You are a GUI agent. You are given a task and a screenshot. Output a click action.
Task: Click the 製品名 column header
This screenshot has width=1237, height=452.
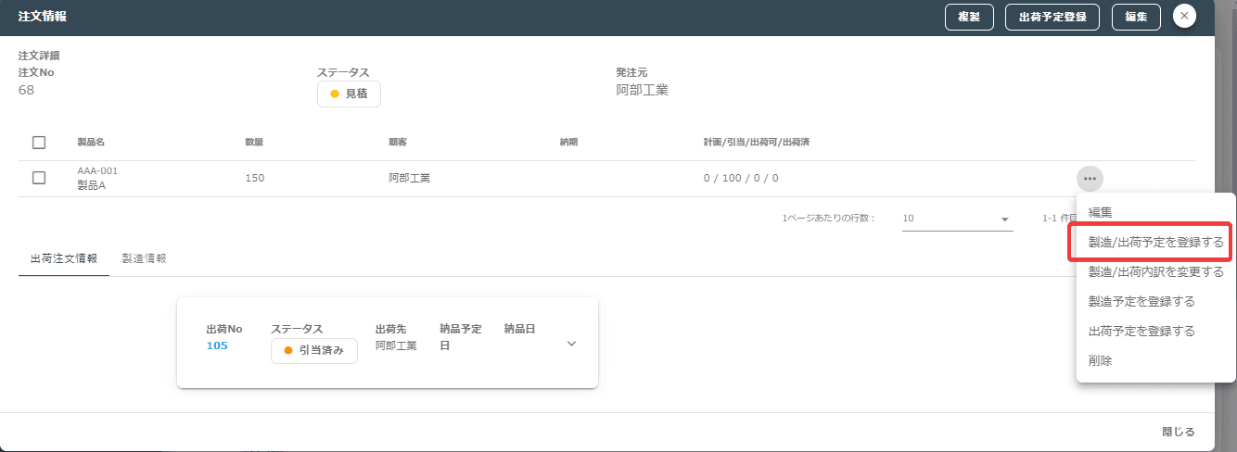[91, 143]
